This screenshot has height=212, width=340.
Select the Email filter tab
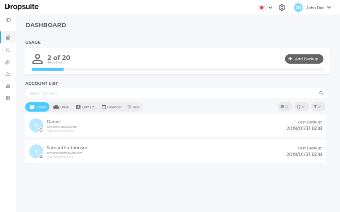[x=37, y=107]
